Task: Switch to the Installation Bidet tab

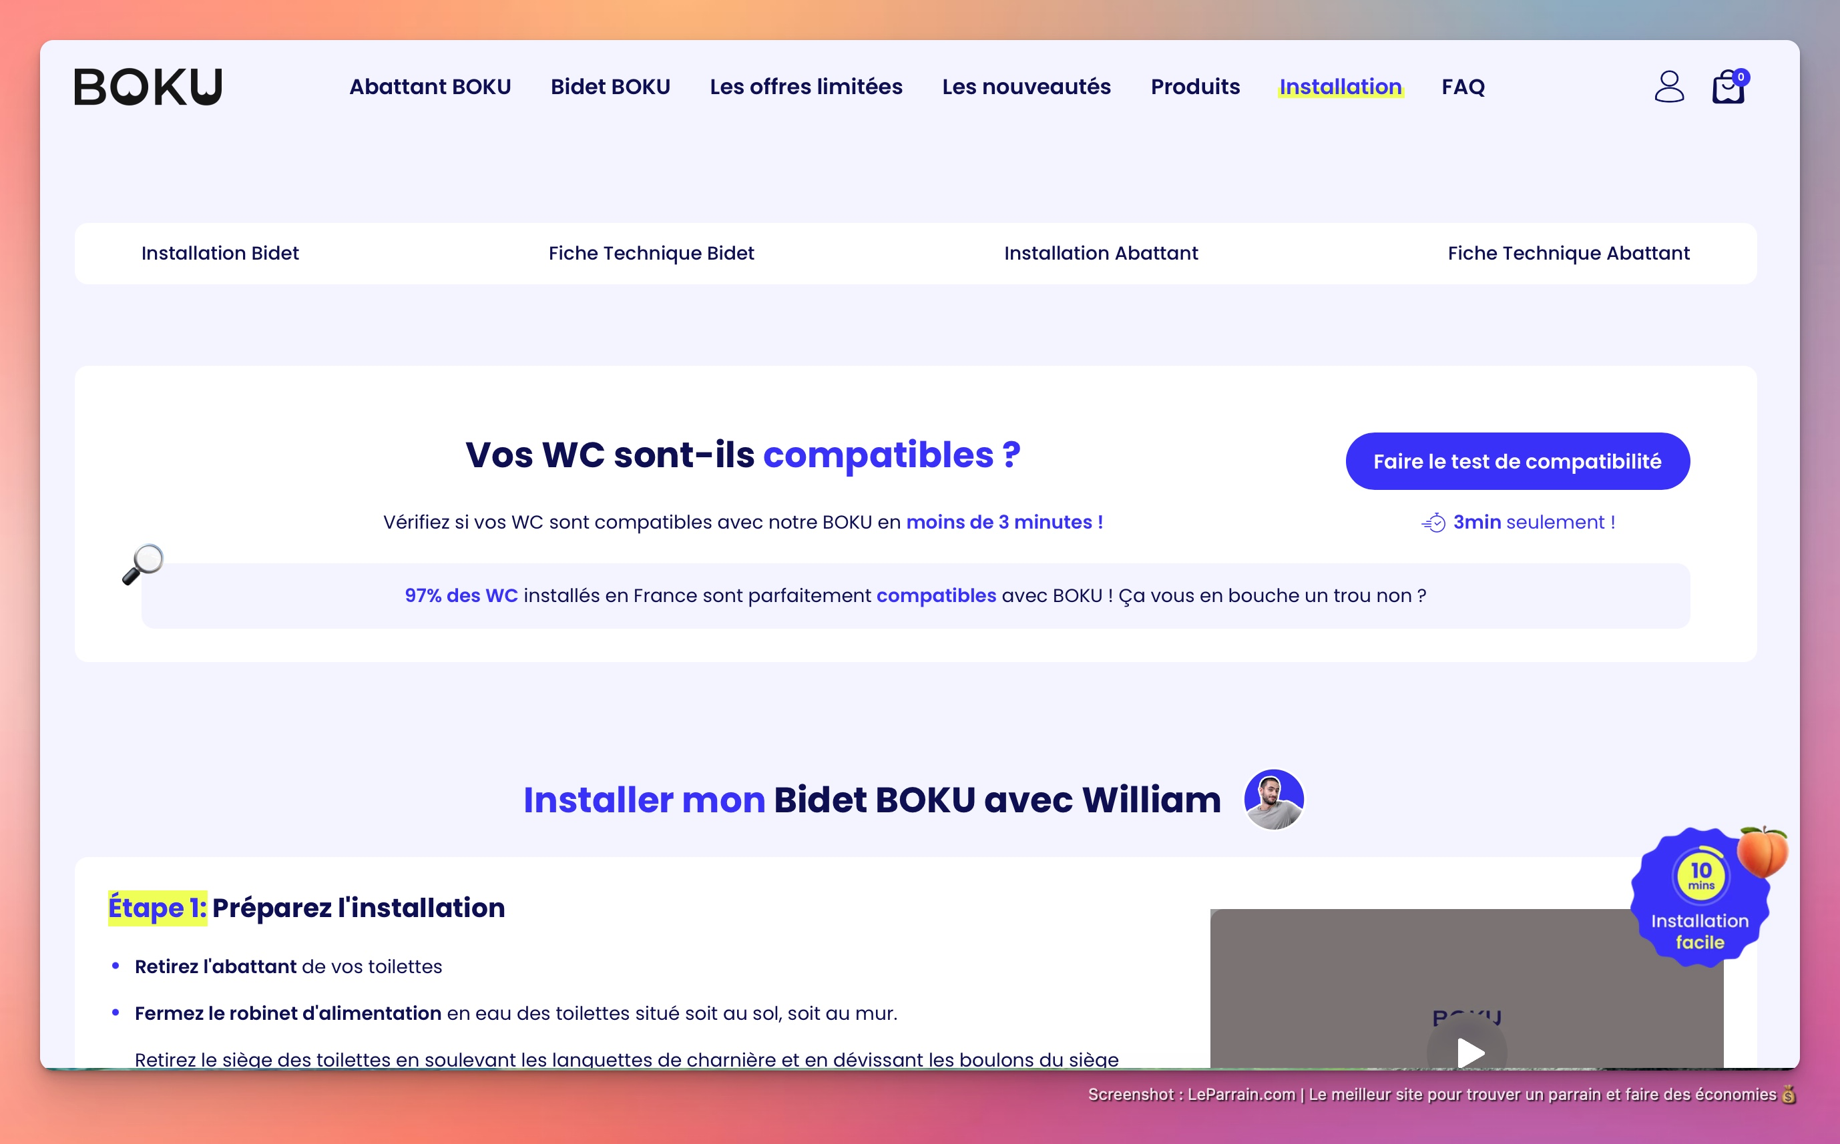Action: [220, 254]
